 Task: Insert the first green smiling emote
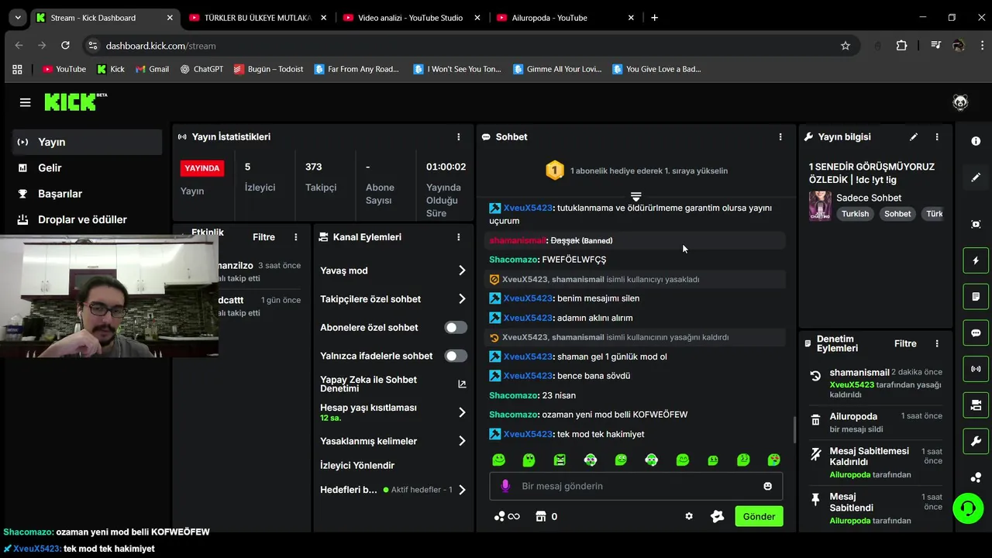coord(498,460)
